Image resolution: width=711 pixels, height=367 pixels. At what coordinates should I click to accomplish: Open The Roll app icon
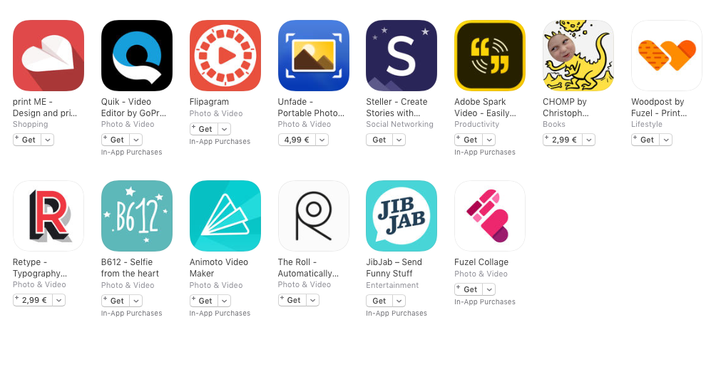point(313,216)
